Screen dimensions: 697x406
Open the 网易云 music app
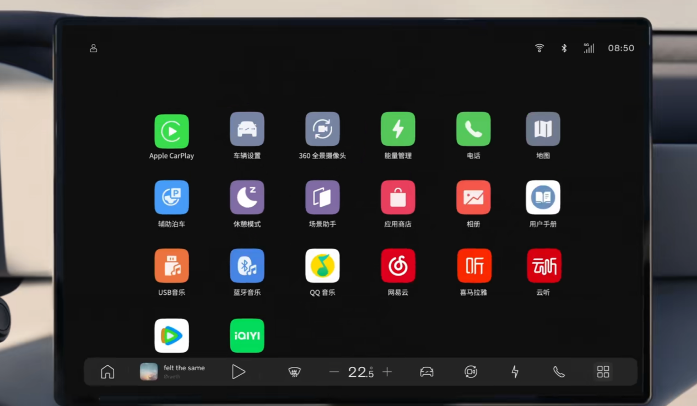pos(398,265)
